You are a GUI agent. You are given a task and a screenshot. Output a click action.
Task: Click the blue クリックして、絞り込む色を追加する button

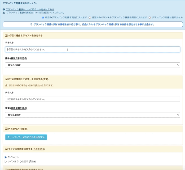[x=26, y=137]
